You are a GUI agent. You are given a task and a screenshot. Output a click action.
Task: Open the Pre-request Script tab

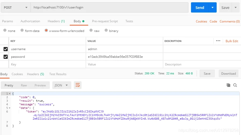point(105,21)
